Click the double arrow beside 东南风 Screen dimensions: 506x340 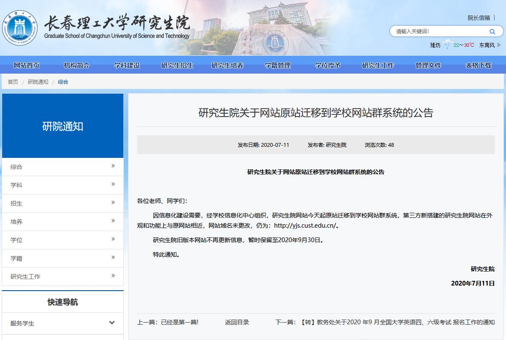point(498,45)
